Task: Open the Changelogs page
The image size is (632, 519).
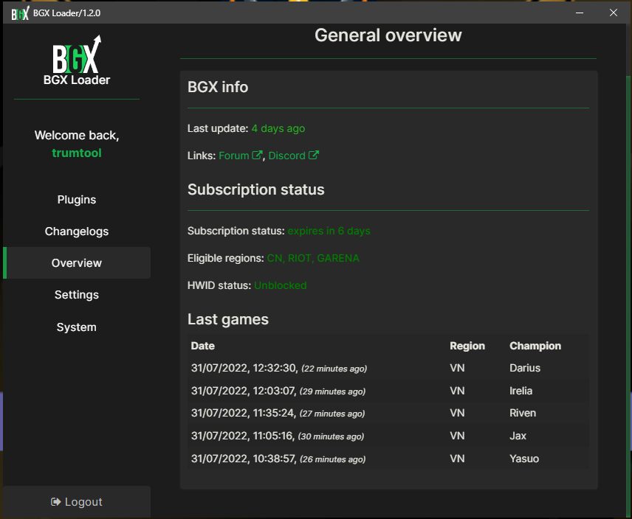Action: (77, 231)
